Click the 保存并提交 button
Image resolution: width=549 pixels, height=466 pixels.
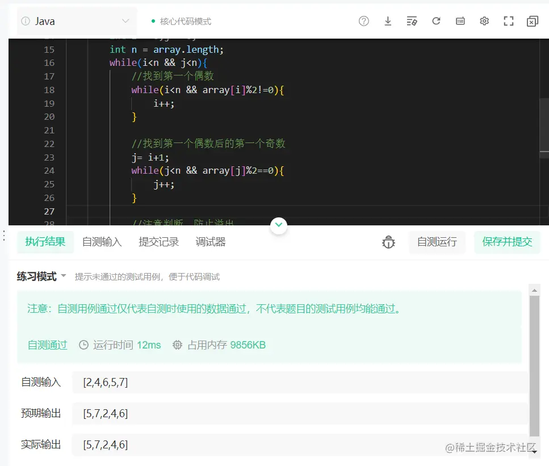point(507,242)
